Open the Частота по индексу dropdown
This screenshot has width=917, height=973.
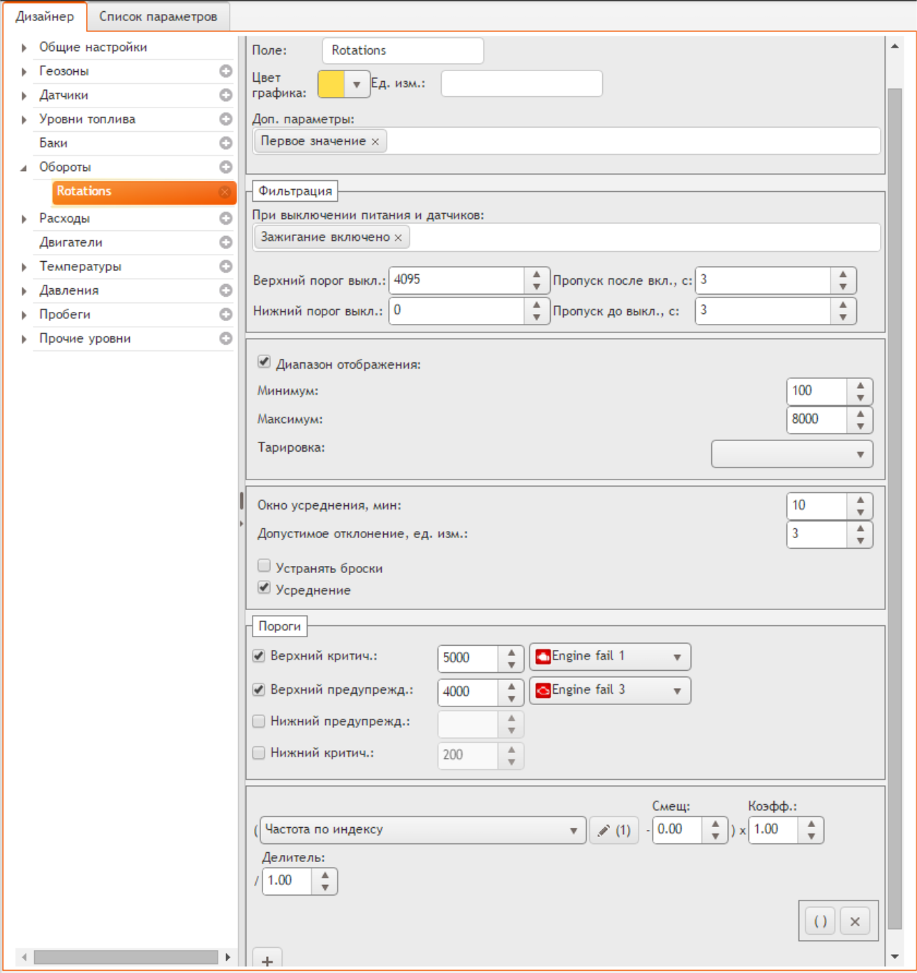pos(422,830)
